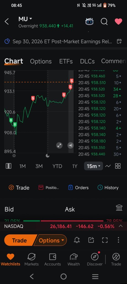
Task: Open the grid multi-chart layout icon
Action: pyautogui.click(x=118, y=166)
